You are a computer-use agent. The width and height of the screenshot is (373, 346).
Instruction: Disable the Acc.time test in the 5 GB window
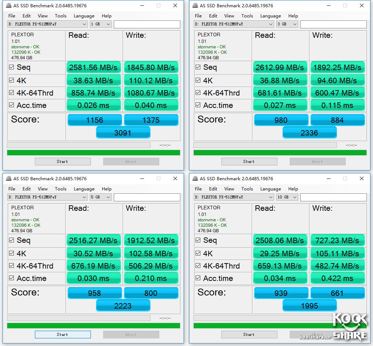[12, 278]
